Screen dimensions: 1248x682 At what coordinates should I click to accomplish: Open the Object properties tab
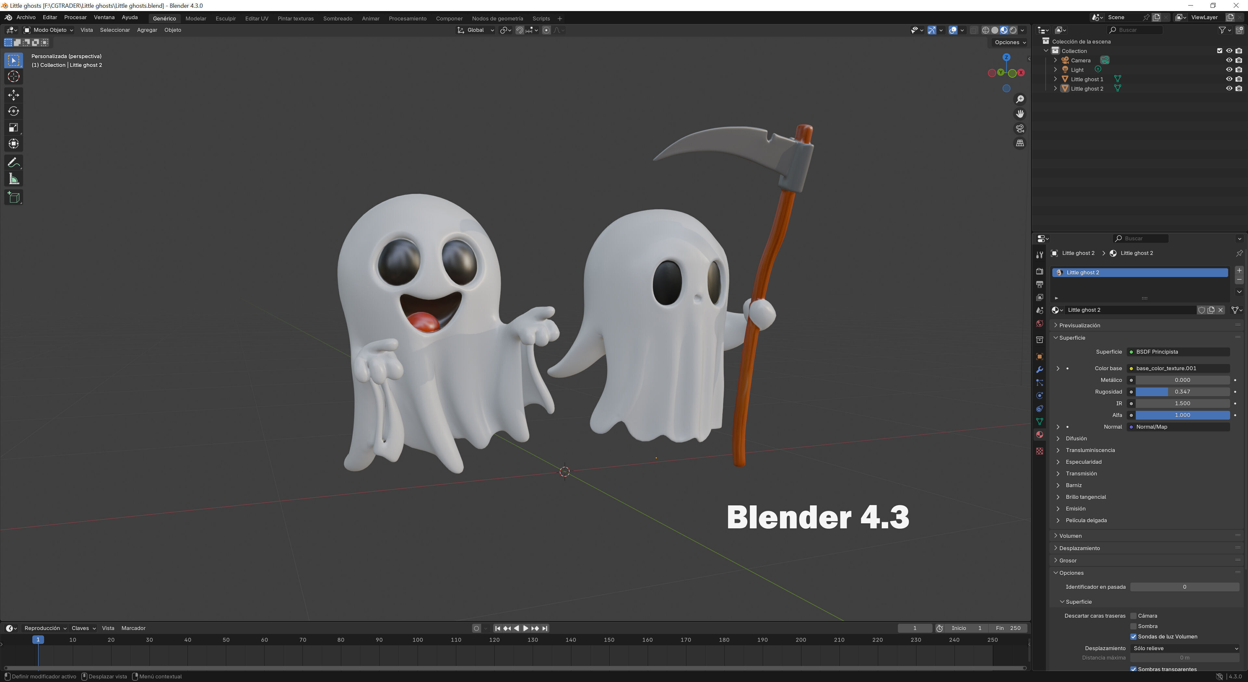[1039, 357]
